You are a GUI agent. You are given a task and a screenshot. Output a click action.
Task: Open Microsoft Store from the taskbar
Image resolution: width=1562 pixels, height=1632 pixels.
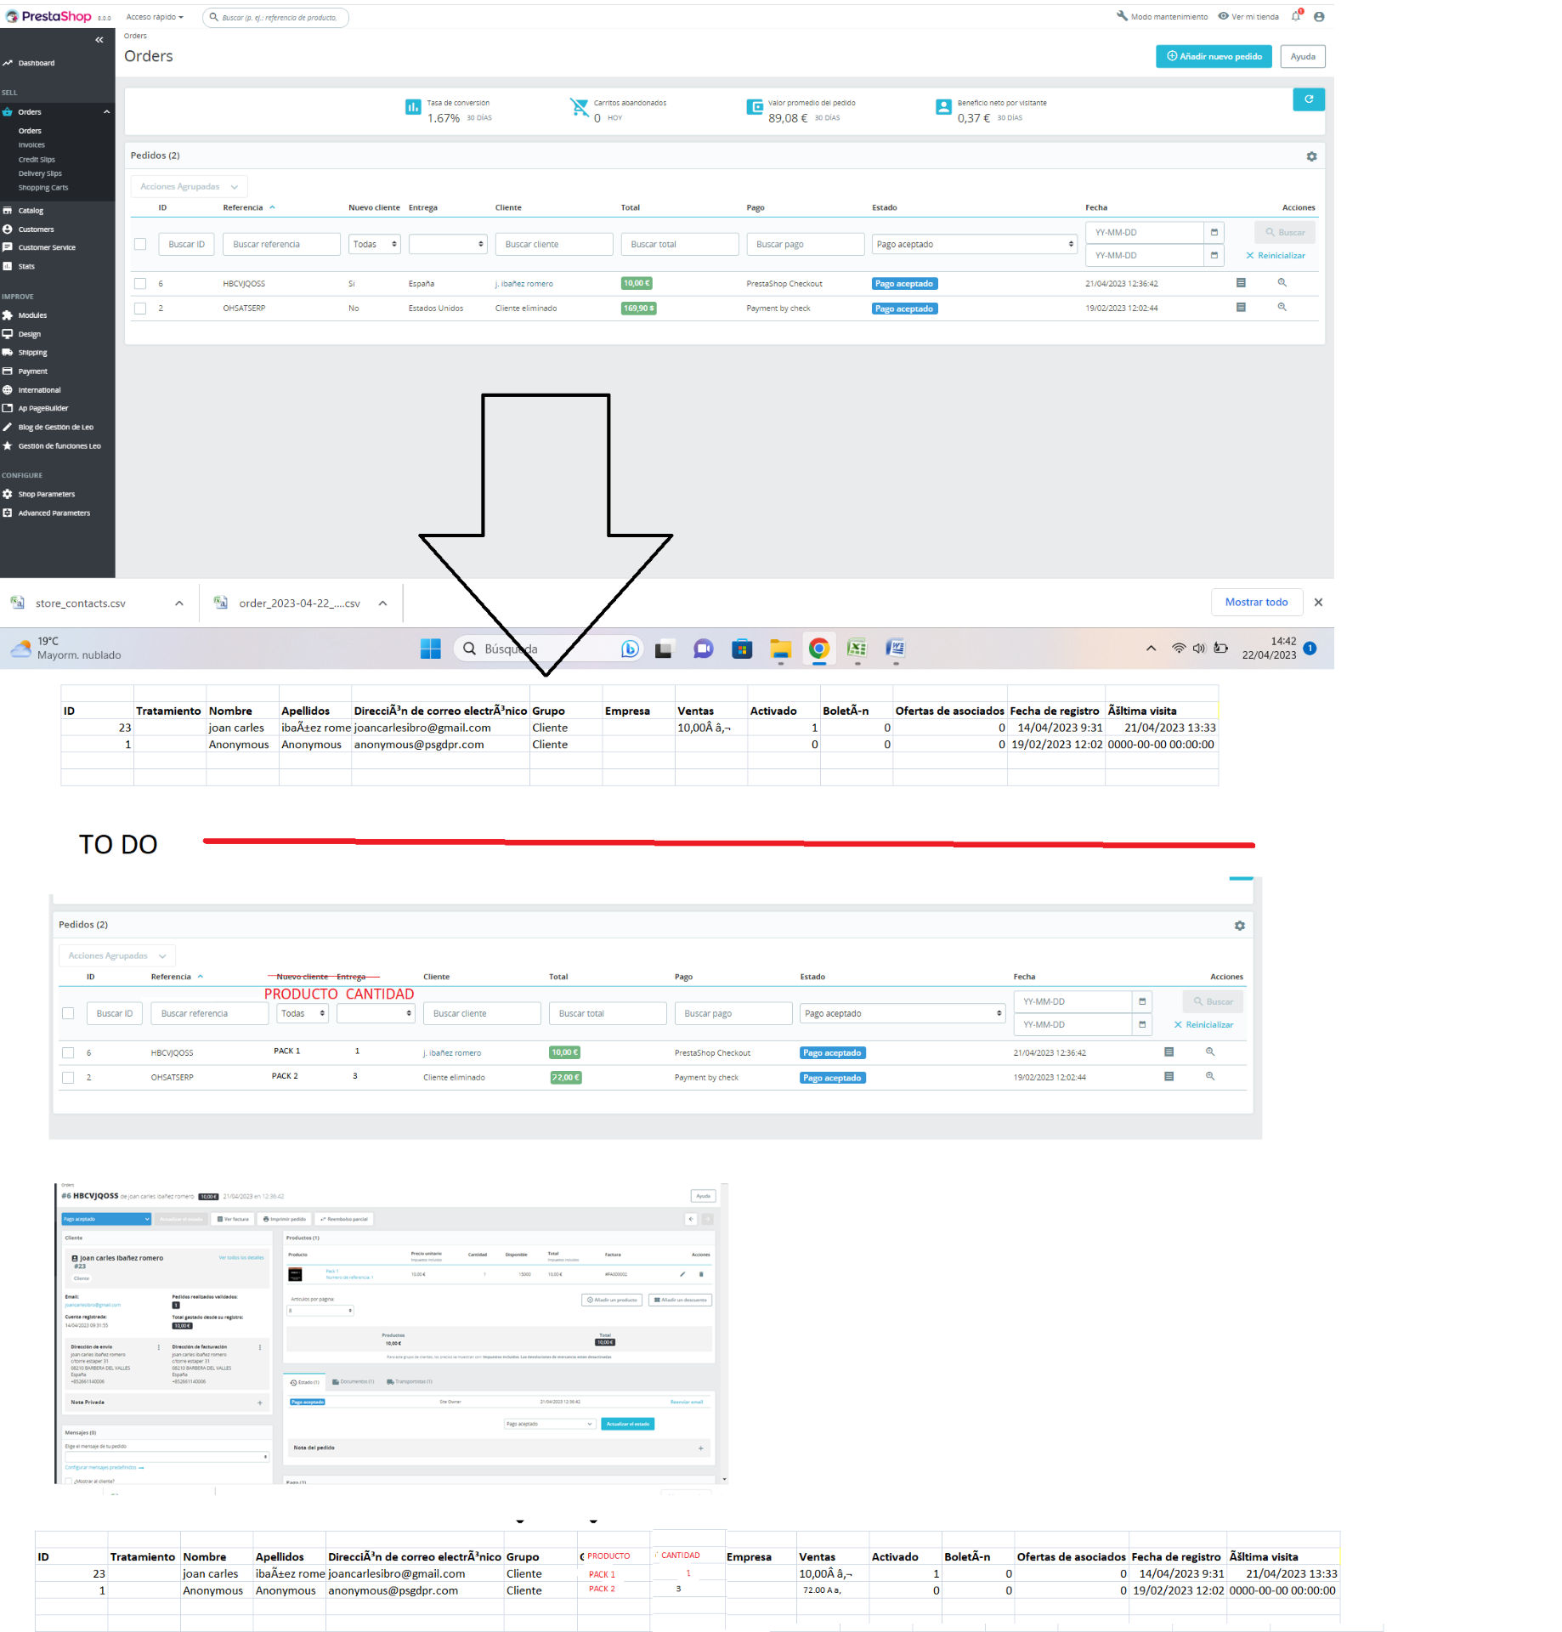[742, 649]
